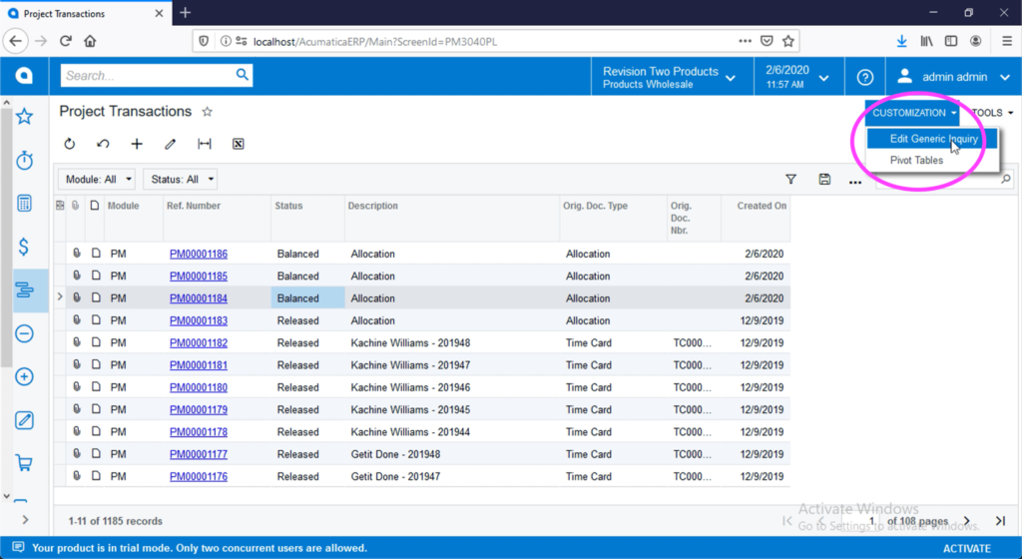The width and height of the screenshot is (1022, 559).
Task: Click the Balanced status cell of PM00001184
Action: [307, 297]
